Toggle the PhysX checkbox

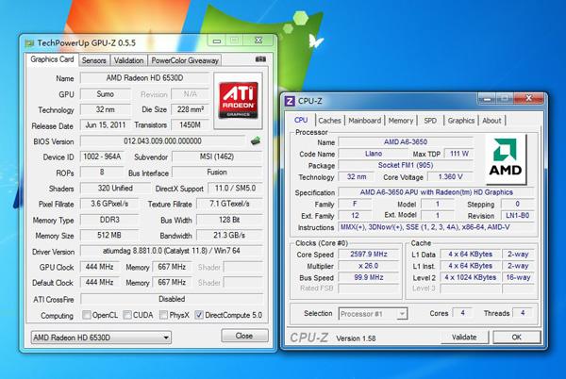coord(163,315)
